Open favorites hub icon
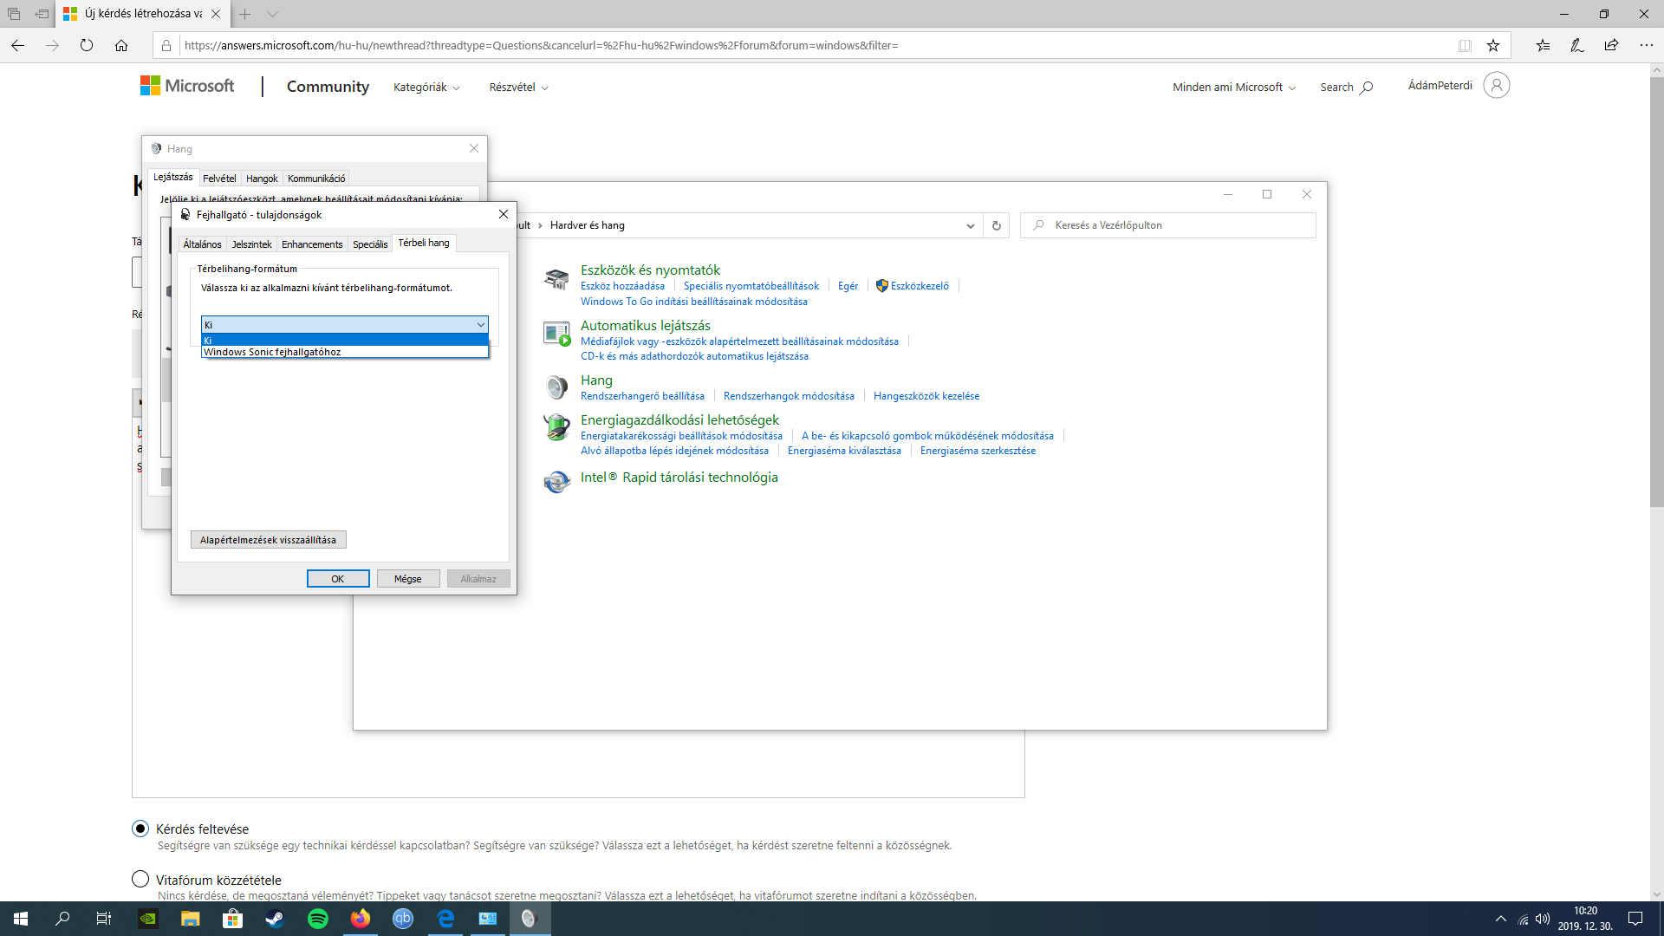The width and height of the screenshot is (1664, 936). point(1544,45)
